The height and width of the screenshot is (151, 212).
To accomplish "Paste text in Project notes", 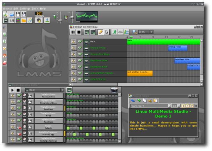I will (x=156, y=101).
